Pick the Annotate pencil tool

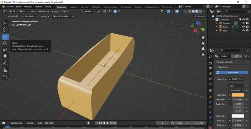point(5,63)
